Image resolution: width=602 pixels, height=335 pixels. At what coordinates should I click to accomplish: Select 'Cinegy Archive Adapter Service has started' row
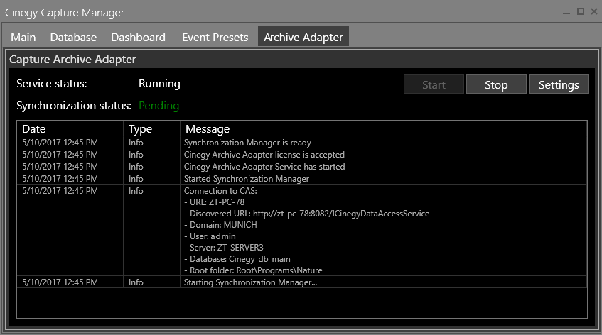302,167
